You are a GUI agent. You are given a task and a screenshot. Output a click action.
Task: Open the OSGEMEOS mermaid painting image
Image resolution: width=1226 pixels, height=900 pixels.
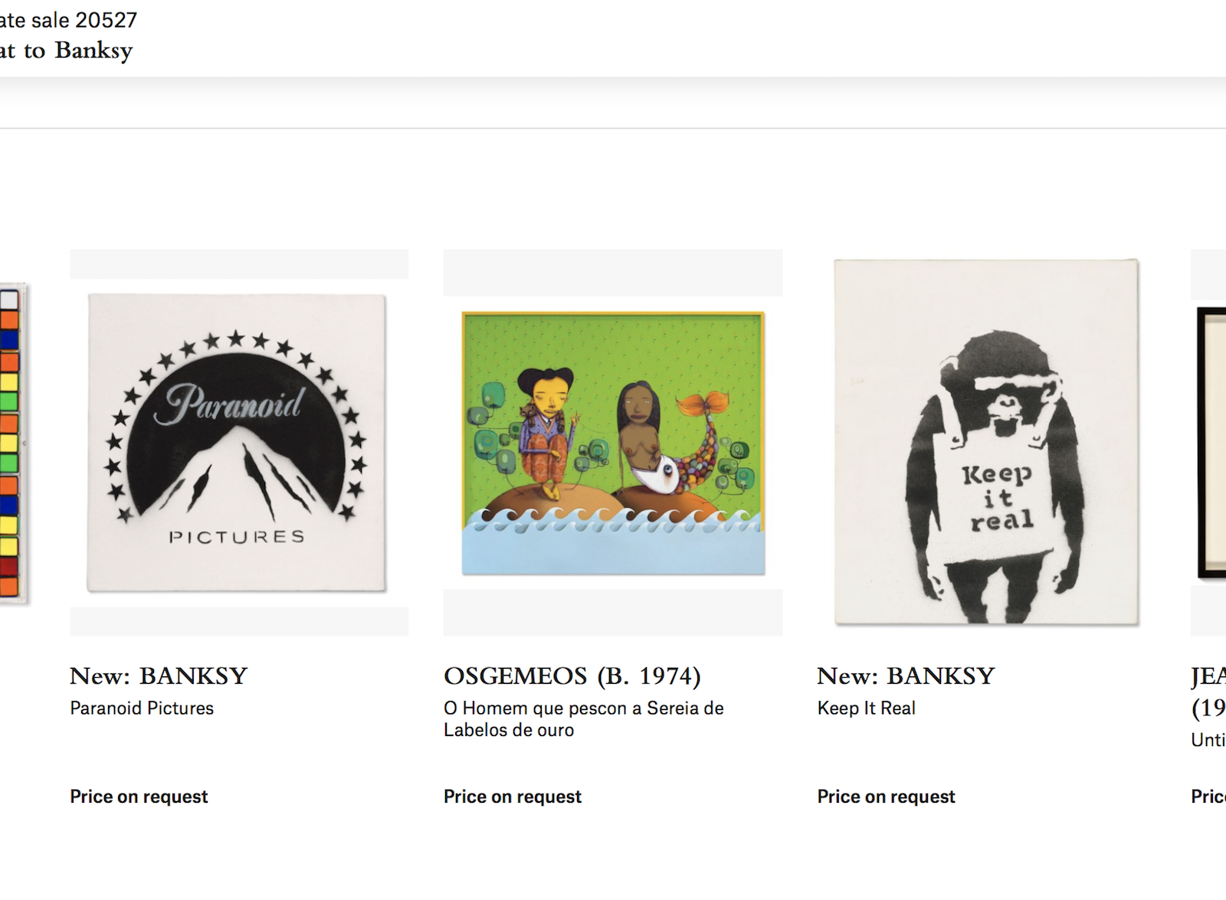(613, 443)
